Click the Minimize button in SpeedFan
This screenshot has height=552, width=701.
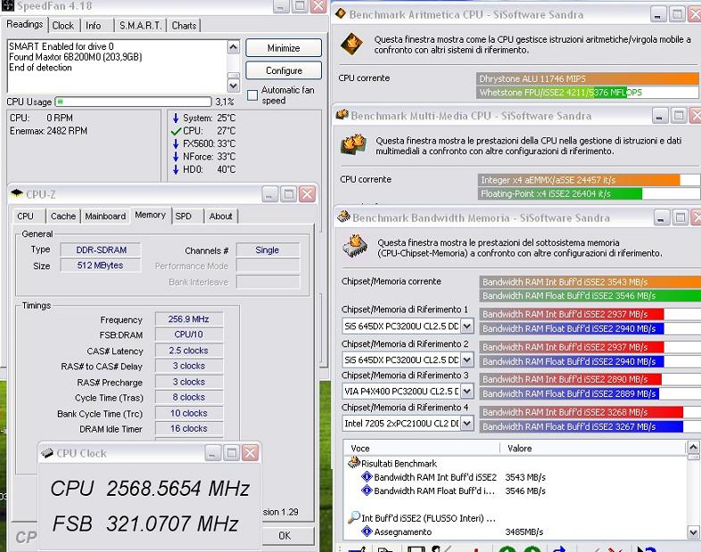click(x=284, y=48)
